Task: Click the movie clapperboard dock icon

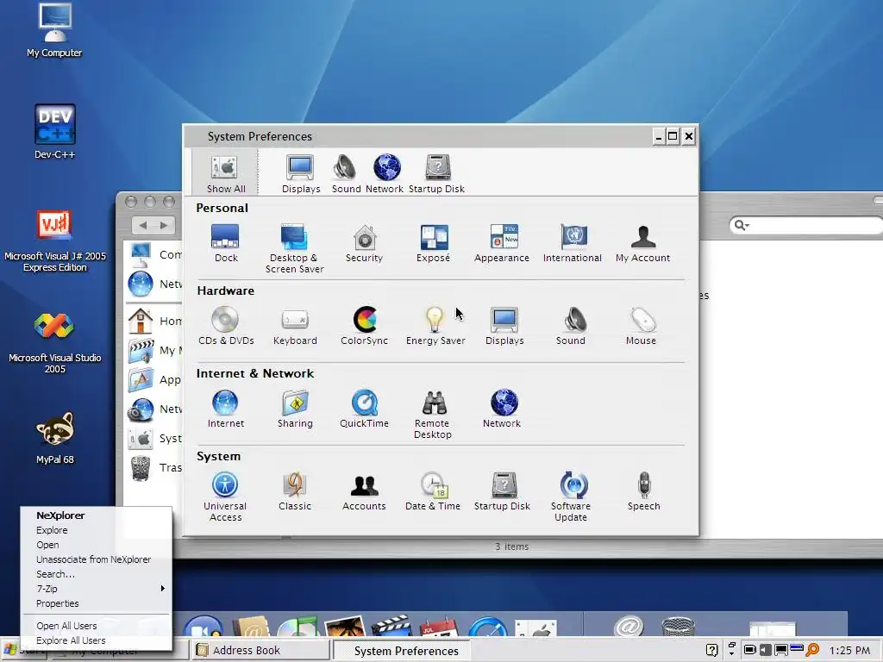Action: (x=391, y=626)
